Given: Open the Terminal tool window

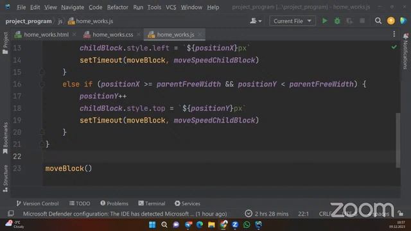Looking at the screenshot, I should (x=152, y=203).
